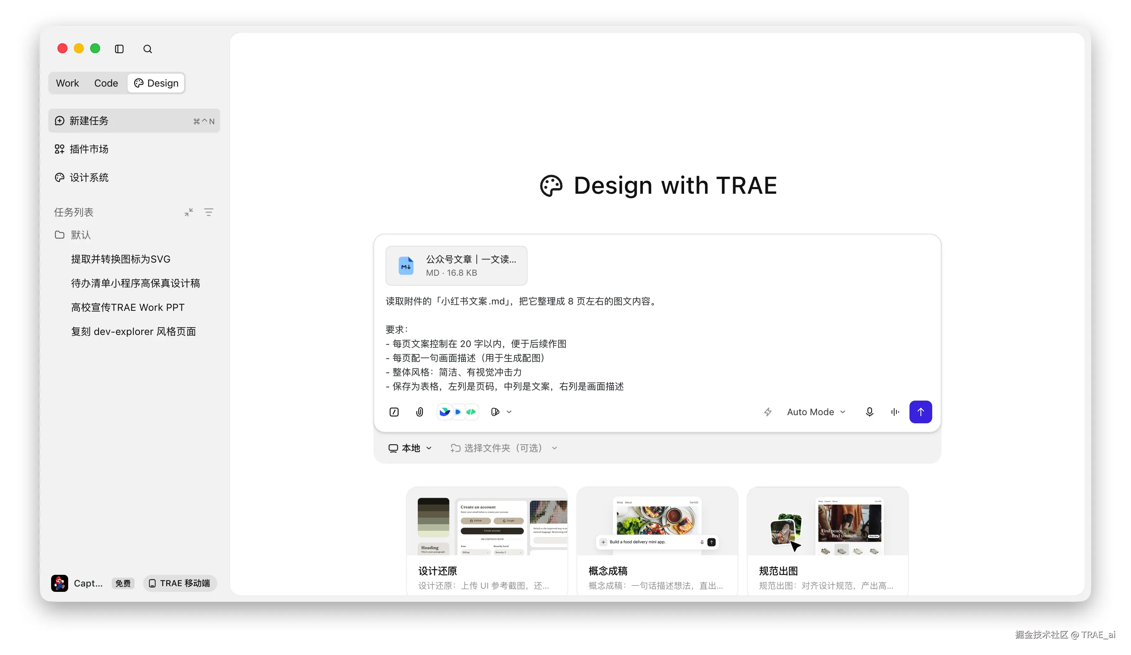Open the task list filter icon
The height and width of the screenshot is (655, 1131).
click(208, 212)
